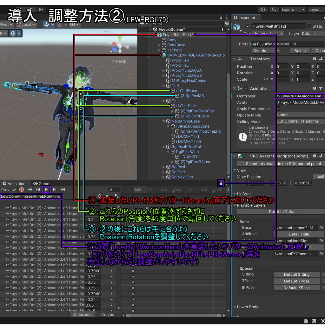The height and width of the screenshot is (325, 325).
Task: Toggle Apply Root Motion checkbox
Action: (x=278, y=109)
